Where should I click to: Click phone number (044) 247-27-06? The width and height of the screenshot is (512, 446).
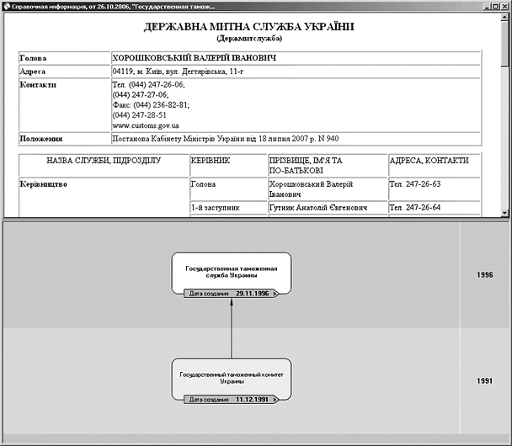[x=141, y=95]
